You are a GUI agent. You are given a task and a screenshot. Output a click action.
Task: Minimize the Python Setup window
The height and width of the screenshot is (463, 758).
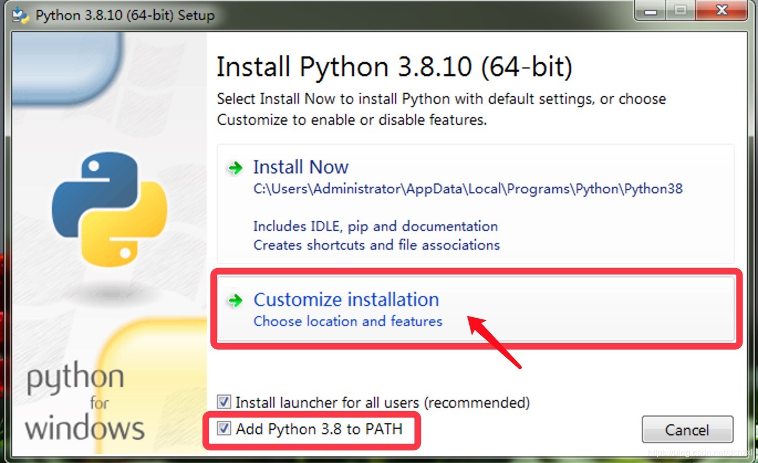652,10
